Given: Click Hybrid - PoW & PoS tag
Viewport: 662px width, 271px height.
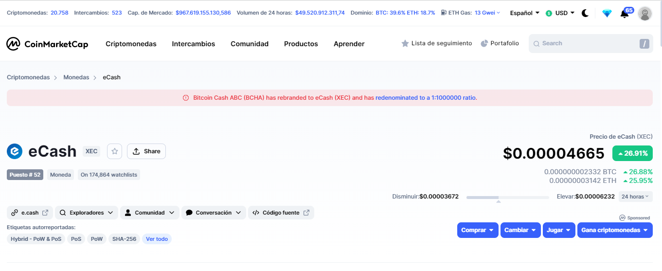Looking at the screenshot, I should point(36,239).
